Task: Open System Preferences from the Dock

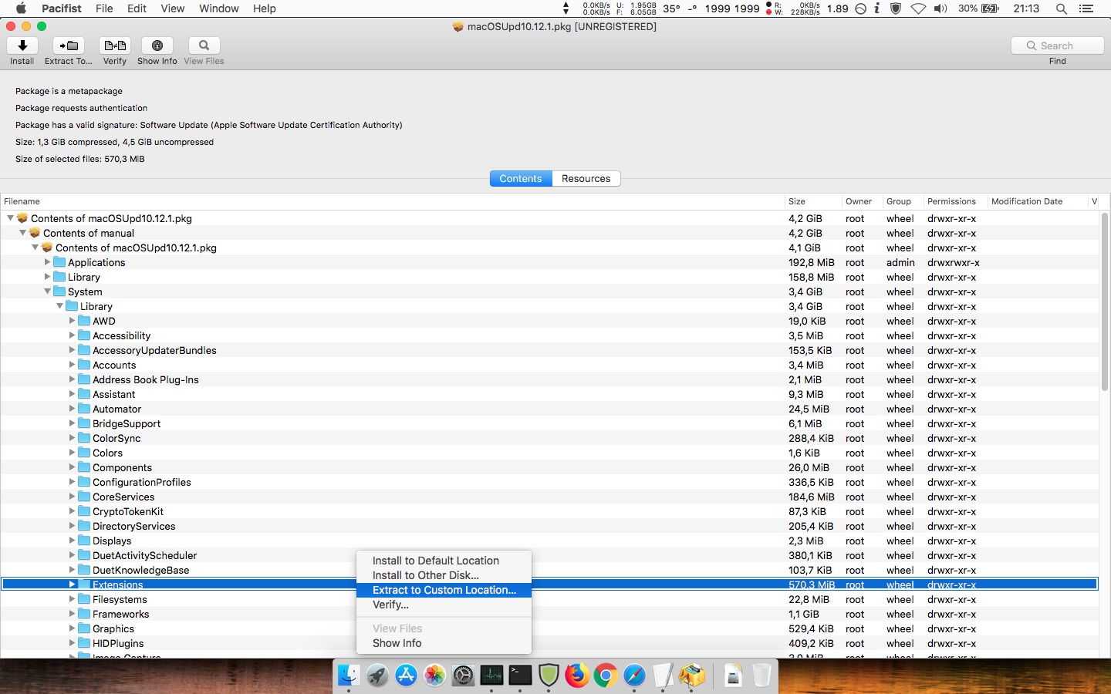Action: 463,675
